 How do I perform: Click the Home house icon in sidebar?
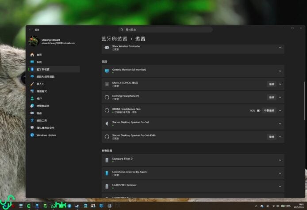click(x=32, y=55)
